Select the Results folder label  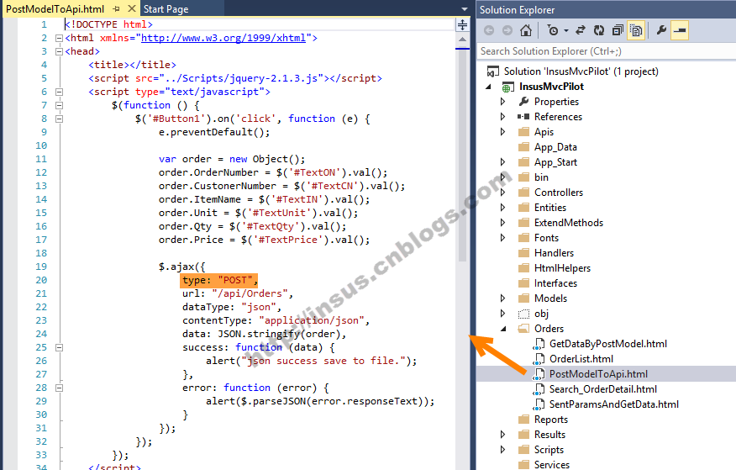pyautogui.click(x=549, y=435)
